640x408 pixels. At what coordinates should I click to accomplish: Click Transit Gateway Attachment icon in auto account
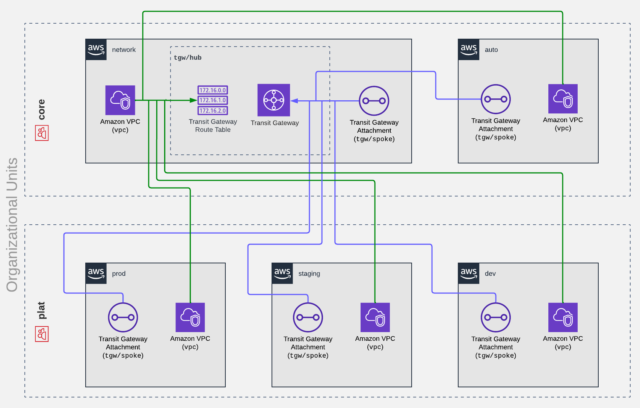[495, 99]
